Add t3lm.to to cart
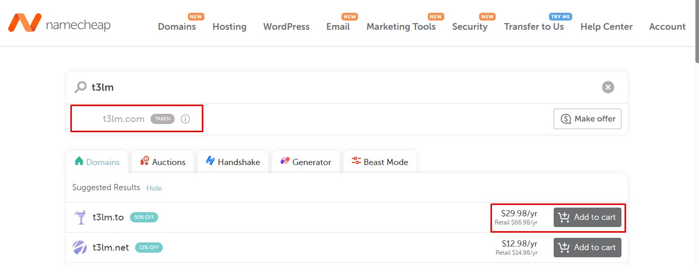Screen dimensions: 699x266 pyautogui.click(x=587, y=217)
